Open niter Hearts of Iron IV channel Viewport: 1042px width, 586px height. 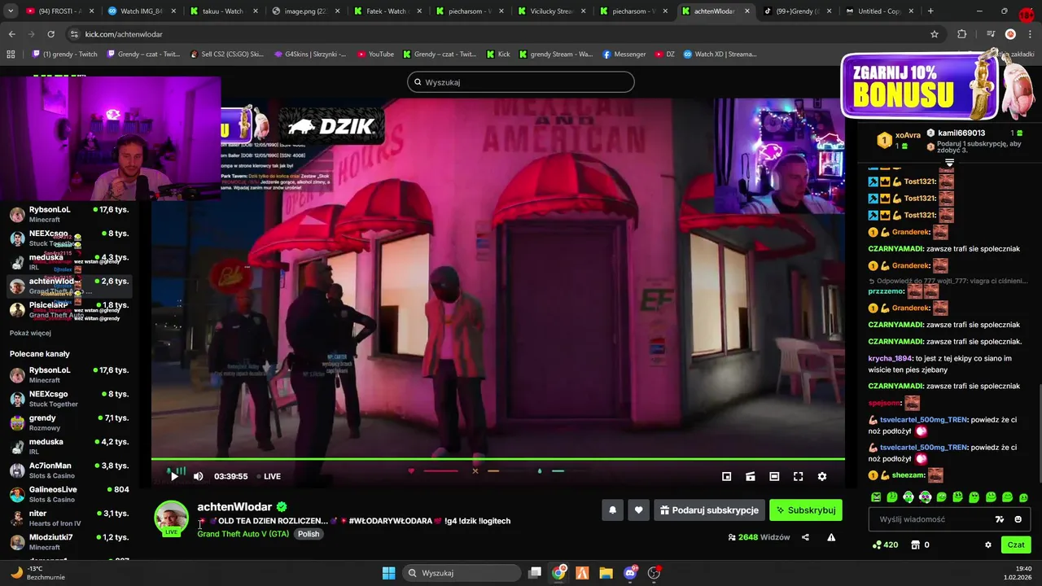point(69,518)
